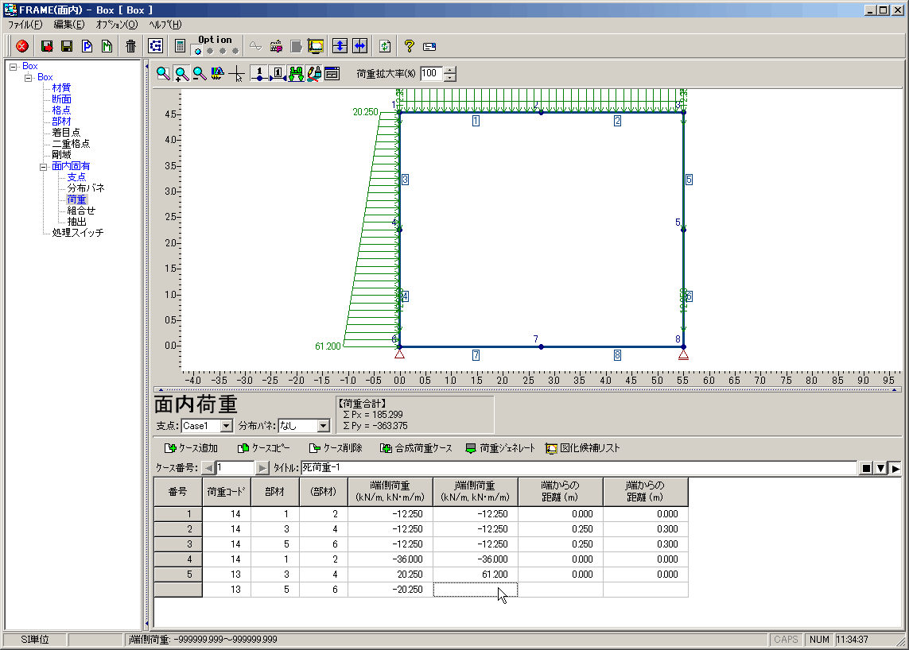Go to next case number arrow
The height and width of the screenshot is (650, 909).
pyautogui.click(x=262, y=467)
